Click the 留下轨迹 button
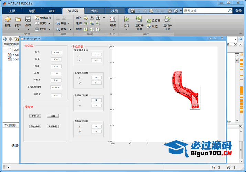 point(53,126)
